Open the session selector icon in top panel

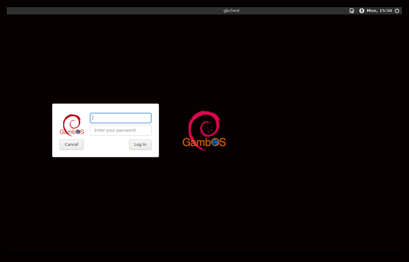[352, 11]
